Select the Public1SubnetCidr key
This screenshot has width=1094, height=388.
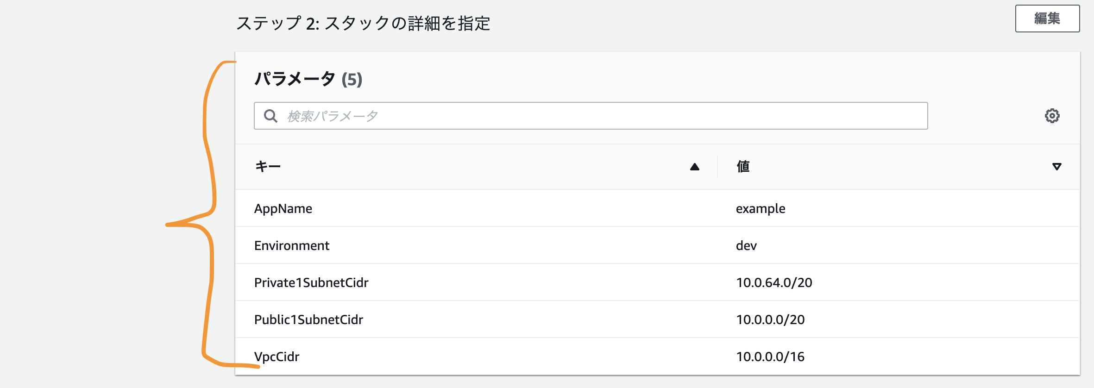coord(308,319)
